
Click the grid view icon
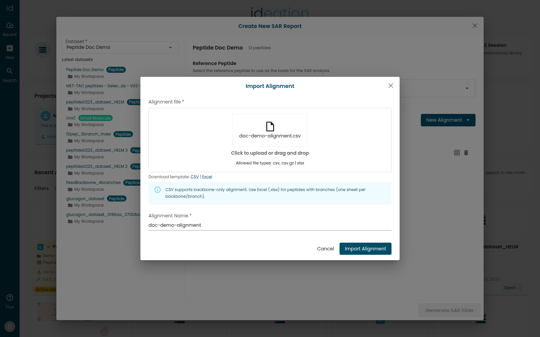(457, 153)
